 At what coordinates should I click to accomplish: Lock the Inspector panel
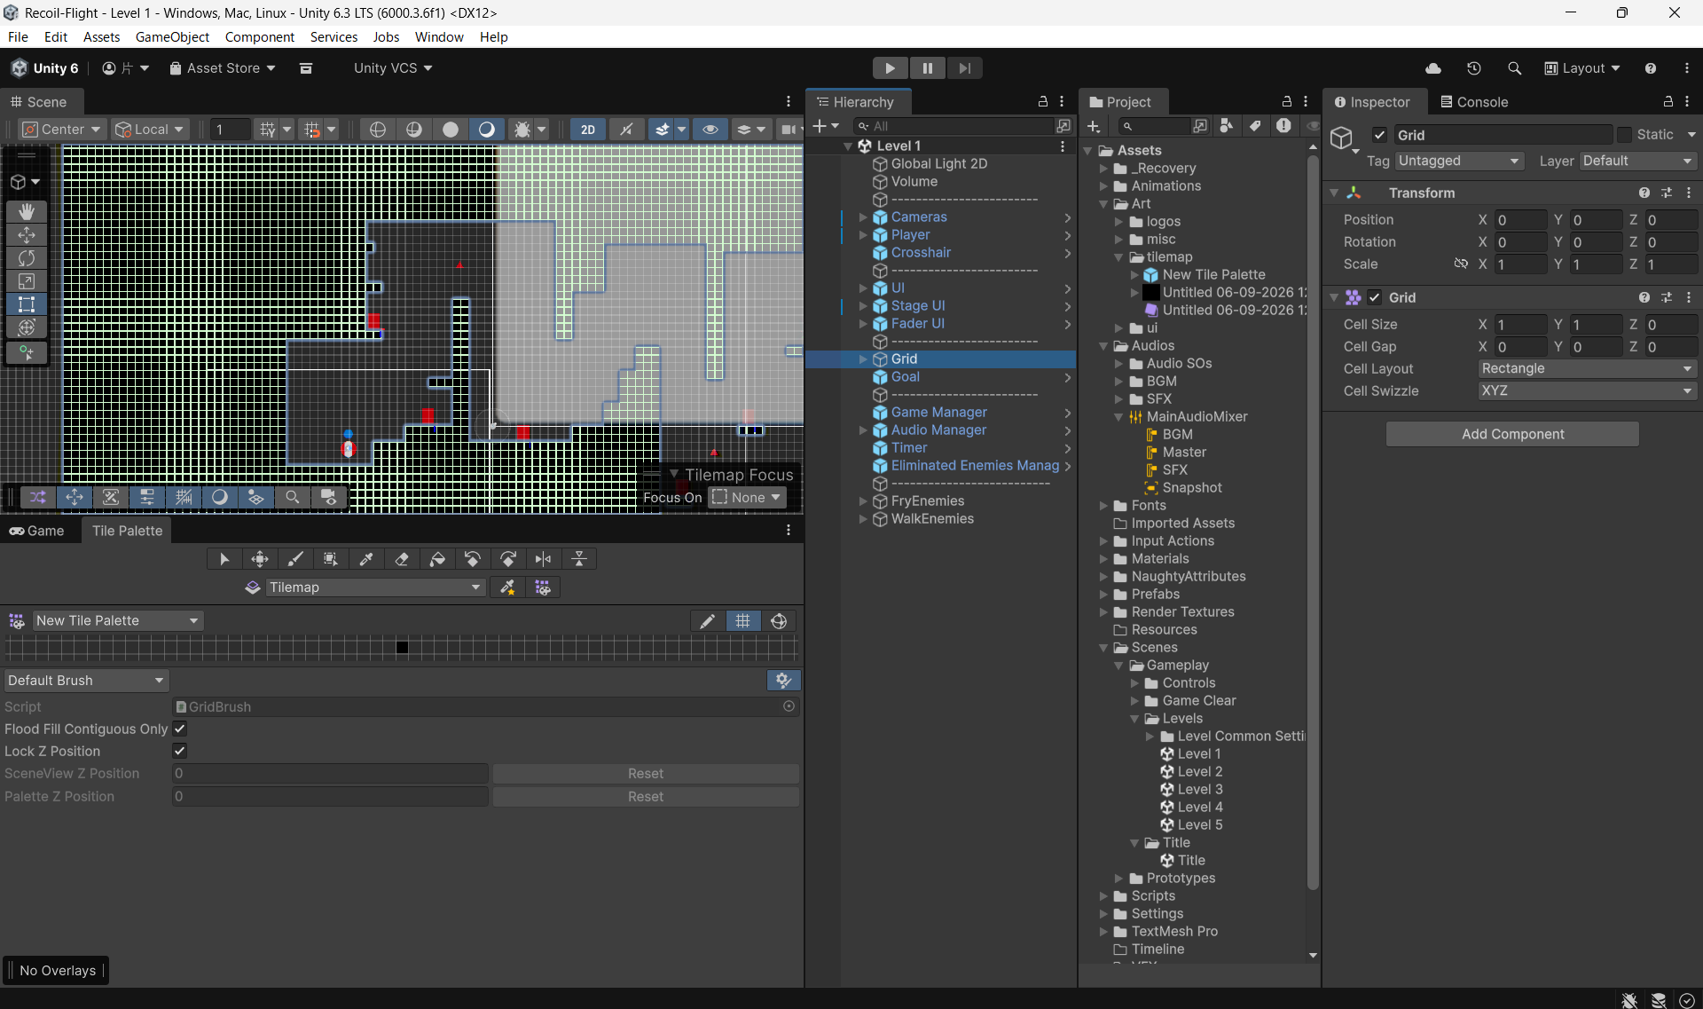click(1668, 102)
